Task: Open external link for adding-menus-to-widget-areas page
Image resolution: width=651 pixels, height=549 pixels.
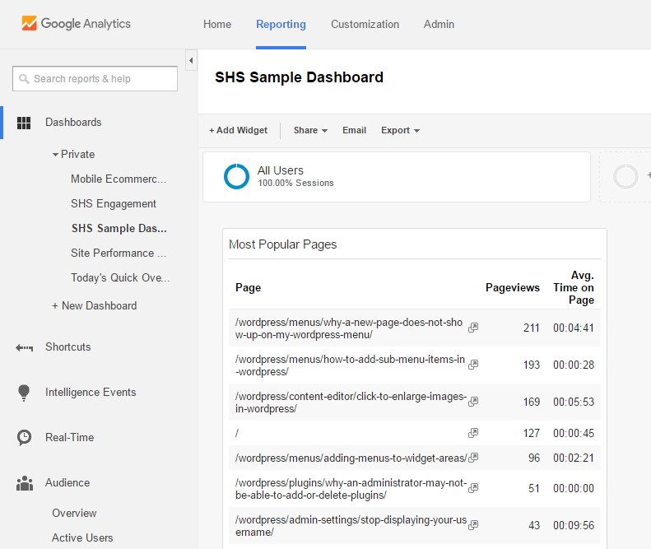Action: point(473,458)
